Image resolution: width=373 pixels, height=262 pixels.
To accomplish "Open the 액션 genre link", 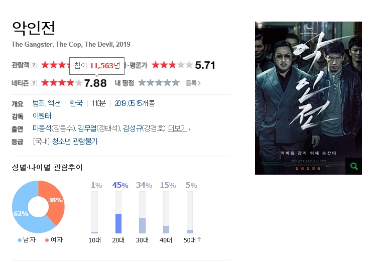I will pos(54,103).
